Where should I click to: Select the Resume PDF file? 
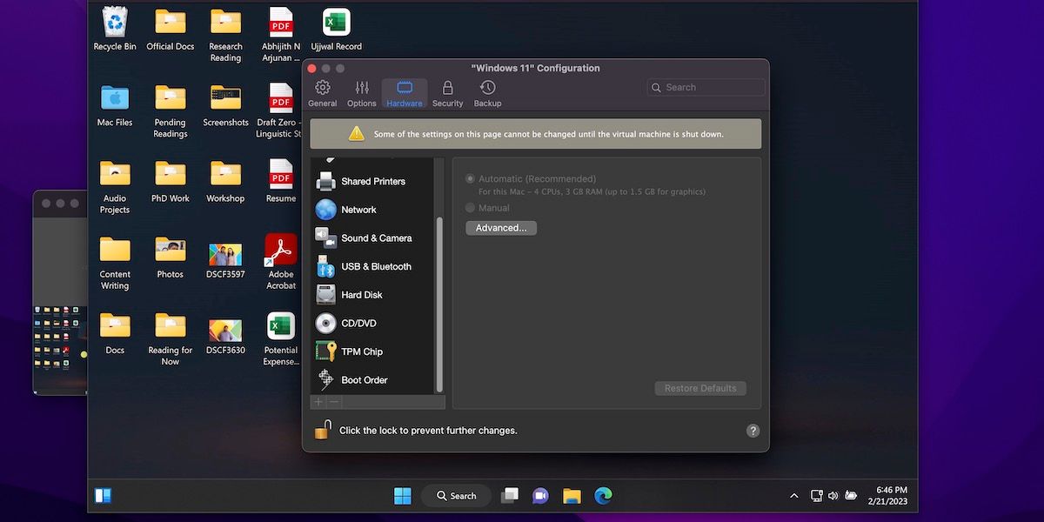pos(281,181)
